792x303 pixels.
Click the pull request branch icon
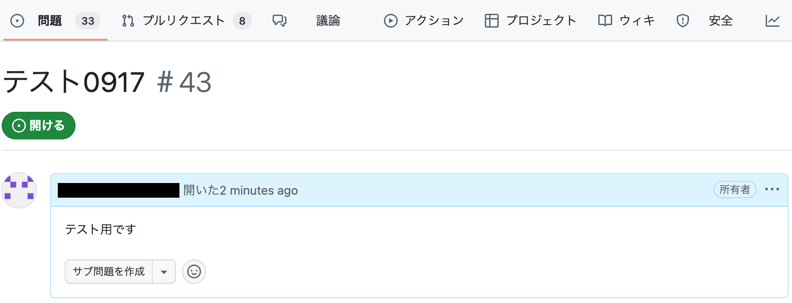tap(128, 21)
